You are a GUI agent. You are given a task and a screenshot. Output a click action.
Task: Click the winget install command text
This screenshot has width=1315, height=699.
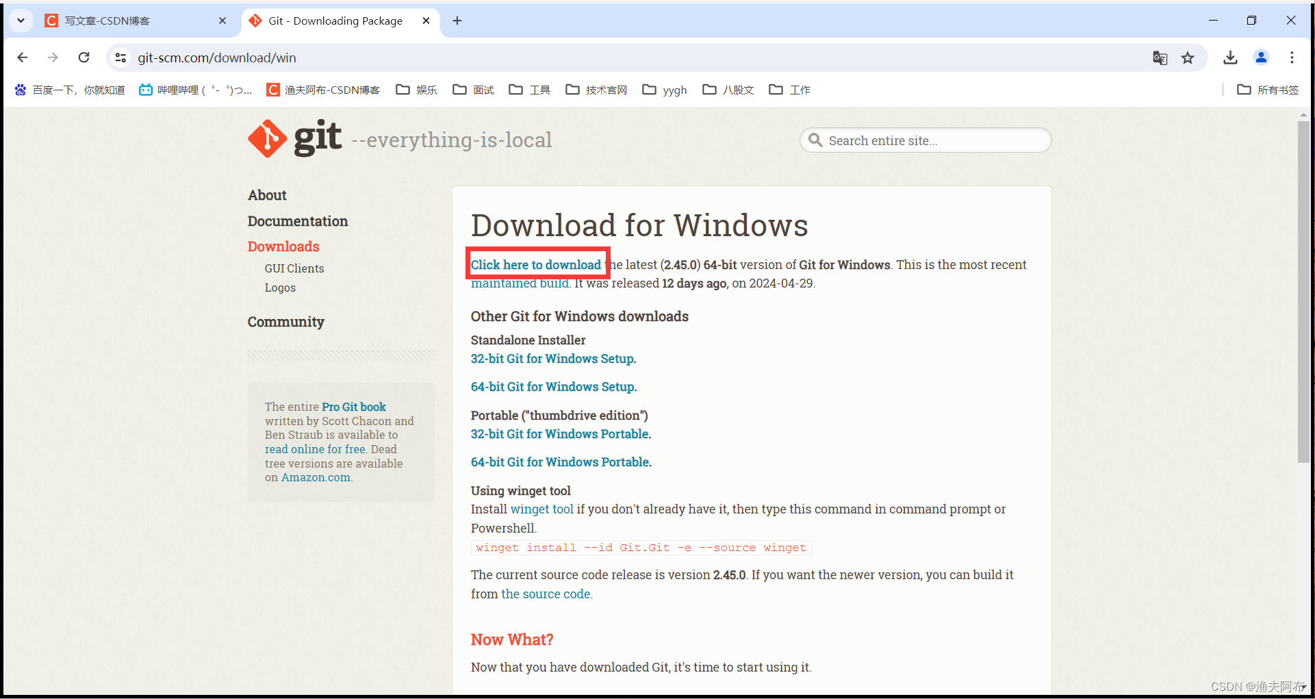(641, 548)
